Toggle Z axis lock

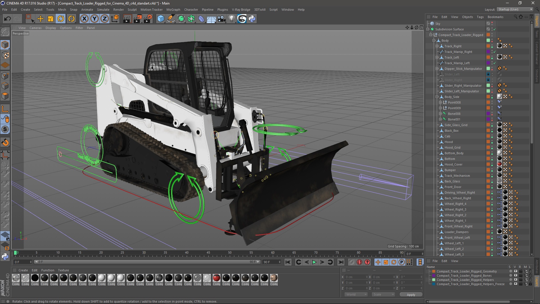point(105,19)
